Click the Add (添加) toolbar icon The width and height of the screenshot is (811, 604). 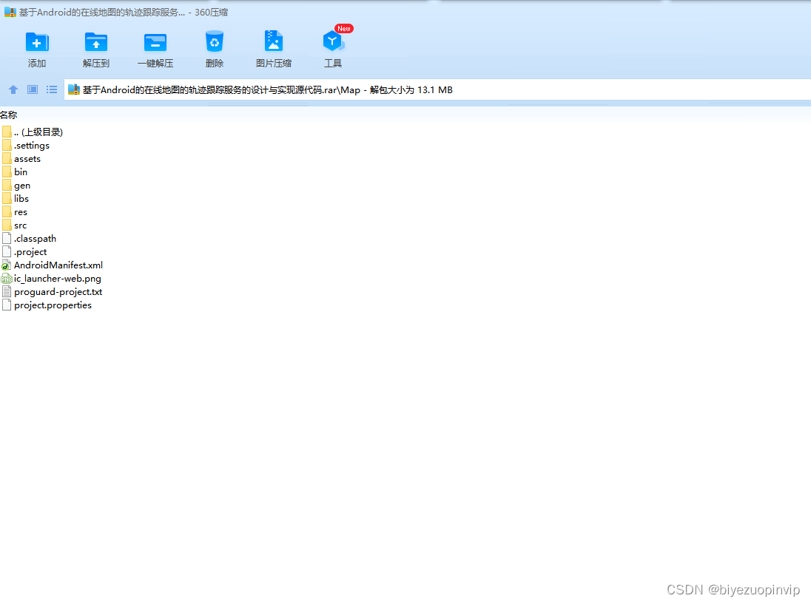coord(37,42)
